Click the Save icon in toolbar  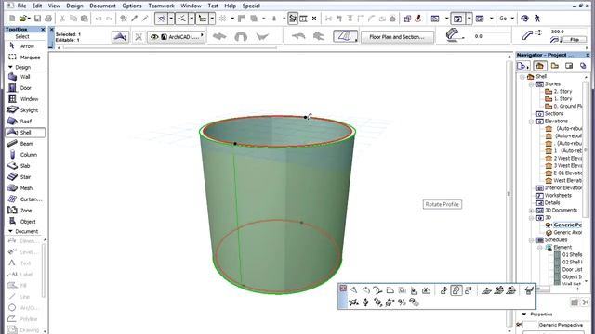(37, 19)
